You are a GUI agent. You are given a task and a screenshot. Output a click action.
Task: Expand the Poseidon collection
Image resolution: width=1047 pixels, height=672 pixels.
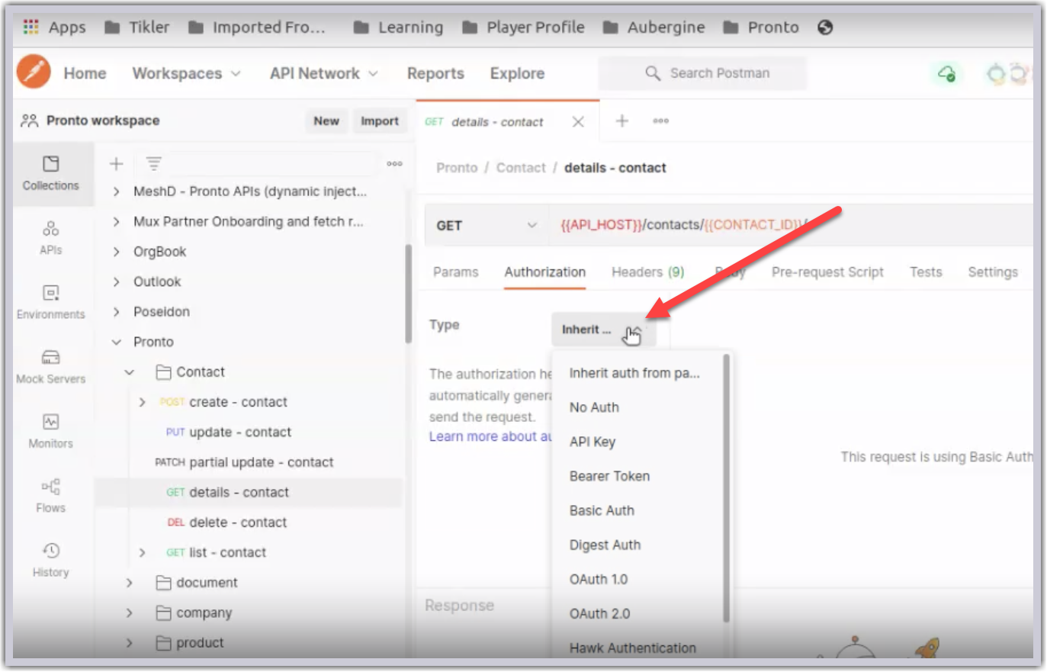[x=116, y=311]
